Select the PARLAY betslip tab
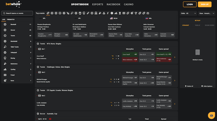This screenshot has height=121, width=217. point(197,25)
